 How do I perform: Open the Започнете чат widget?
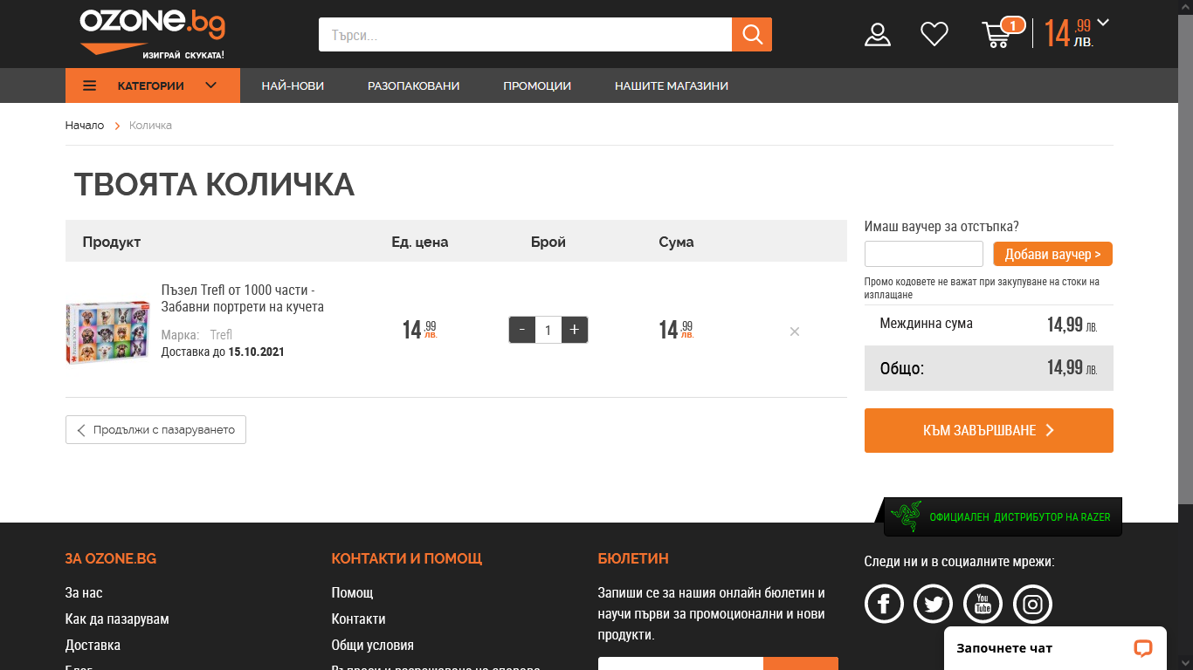(1055, 648)
